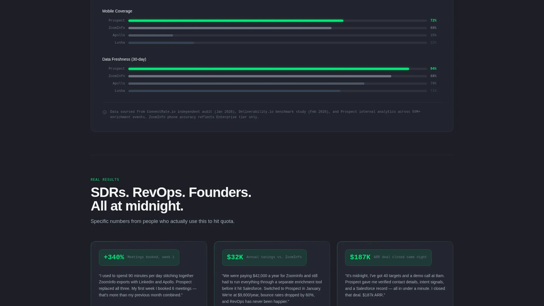Click the REAL RESULTS section label

click(105, 180)
